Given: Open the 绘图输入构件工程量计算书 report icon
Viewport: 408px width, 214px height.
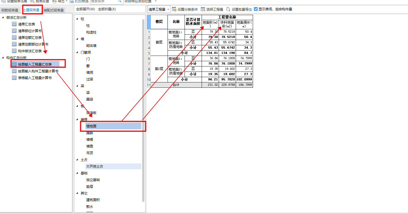Looking at the screenshot, I should point(14,71).
